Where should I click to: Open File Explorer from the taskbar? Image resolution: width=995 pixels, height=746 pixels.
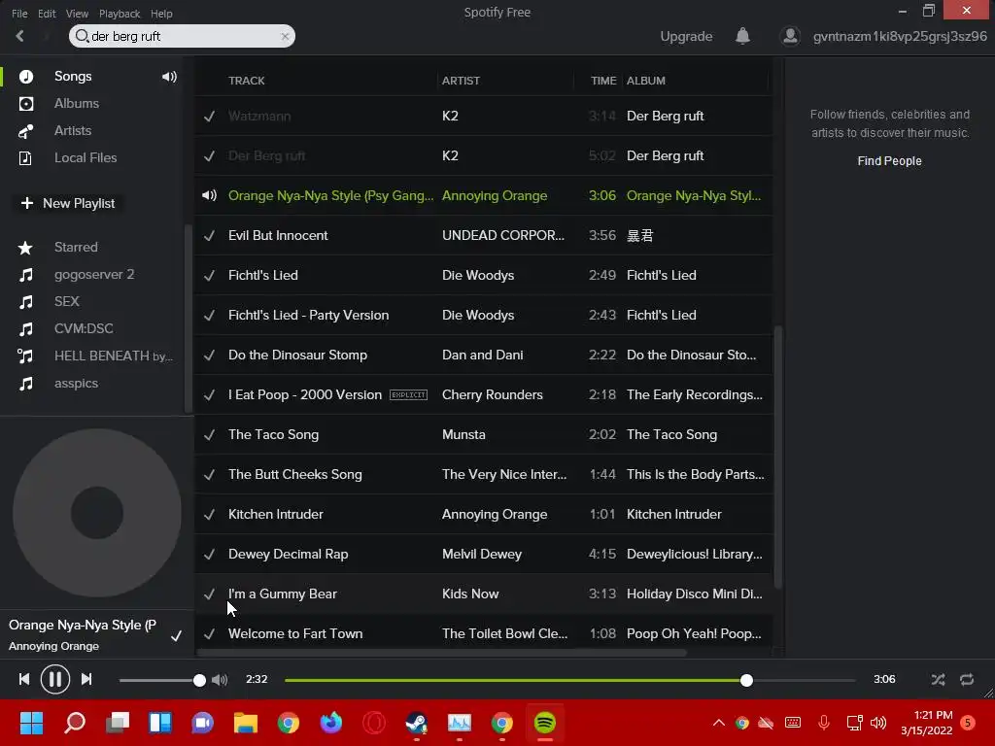[x=246, y=723]
